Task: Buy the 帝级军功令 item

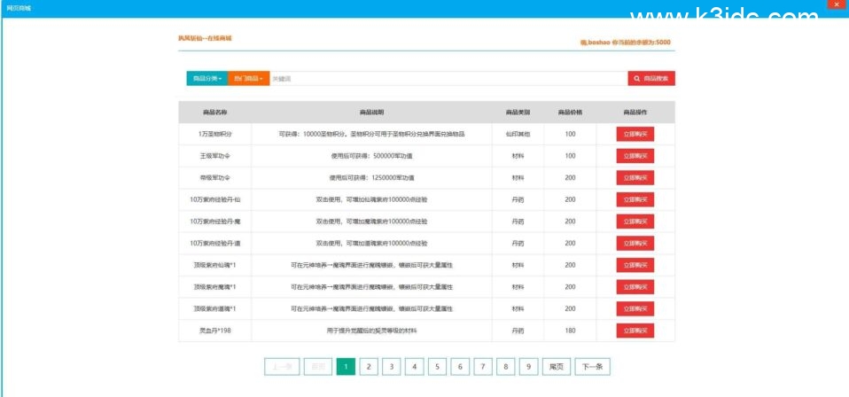Action: (x=635, y=177)
